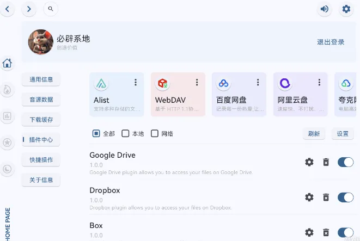Open the 快捷操作 section
Viewport: 360px width, 241px height.
[41, 160]
